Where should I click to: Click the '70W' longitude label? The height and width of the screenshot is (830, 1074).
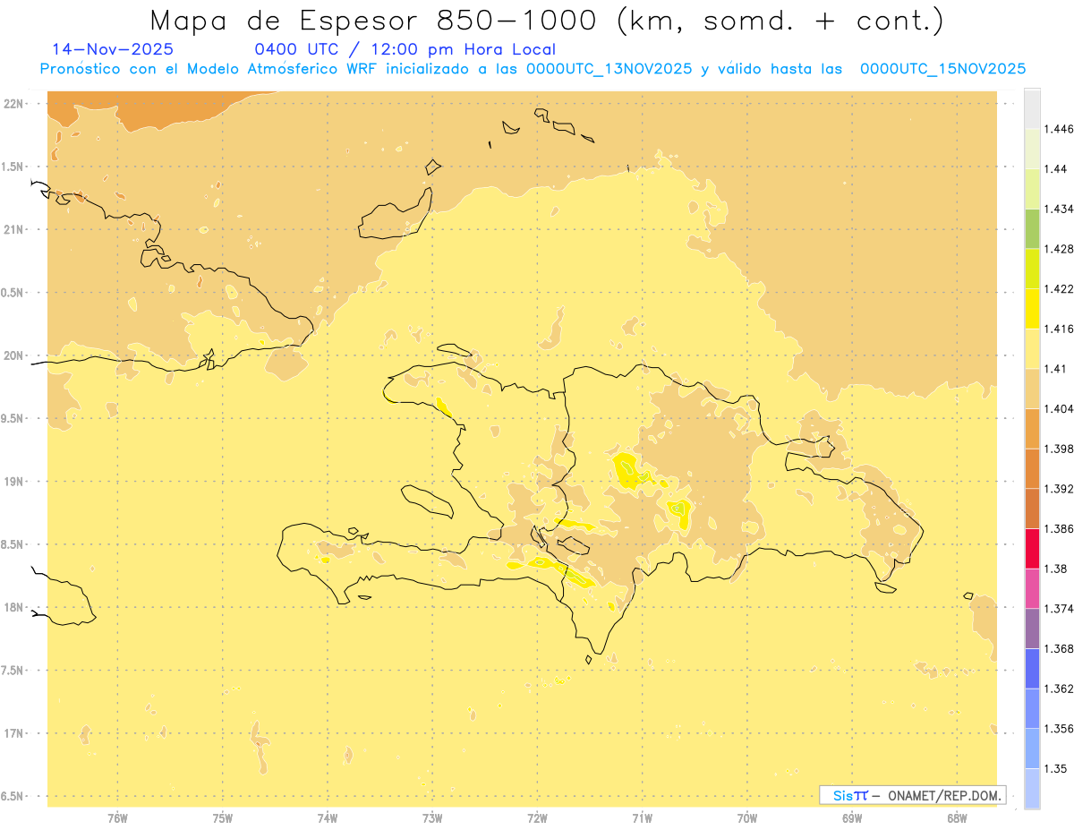(x=747, y=818)
